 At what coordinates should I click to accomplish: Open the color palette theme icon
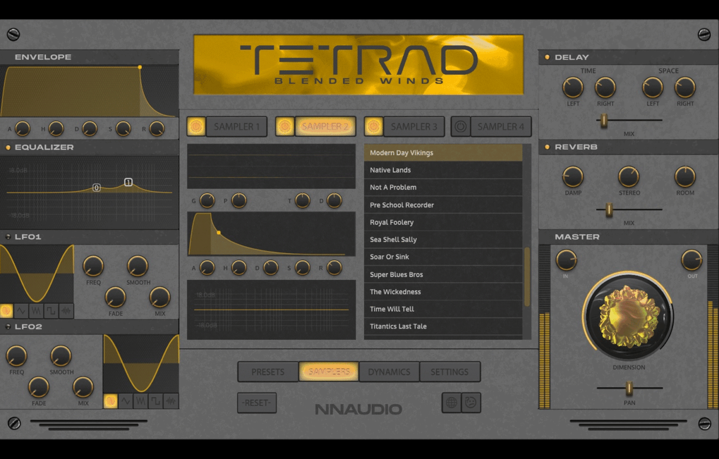471,403
